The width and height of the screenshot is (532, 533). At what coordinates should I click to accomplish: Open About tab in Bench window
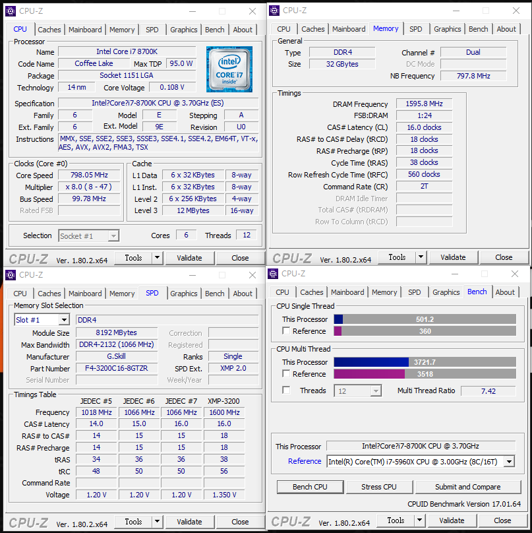tap(505, 292)
